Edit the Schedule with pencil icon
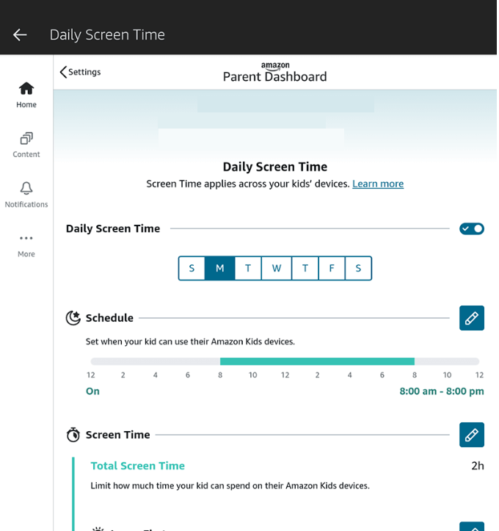499x531 pixels. pyautogui.click(x=471, y=318)
